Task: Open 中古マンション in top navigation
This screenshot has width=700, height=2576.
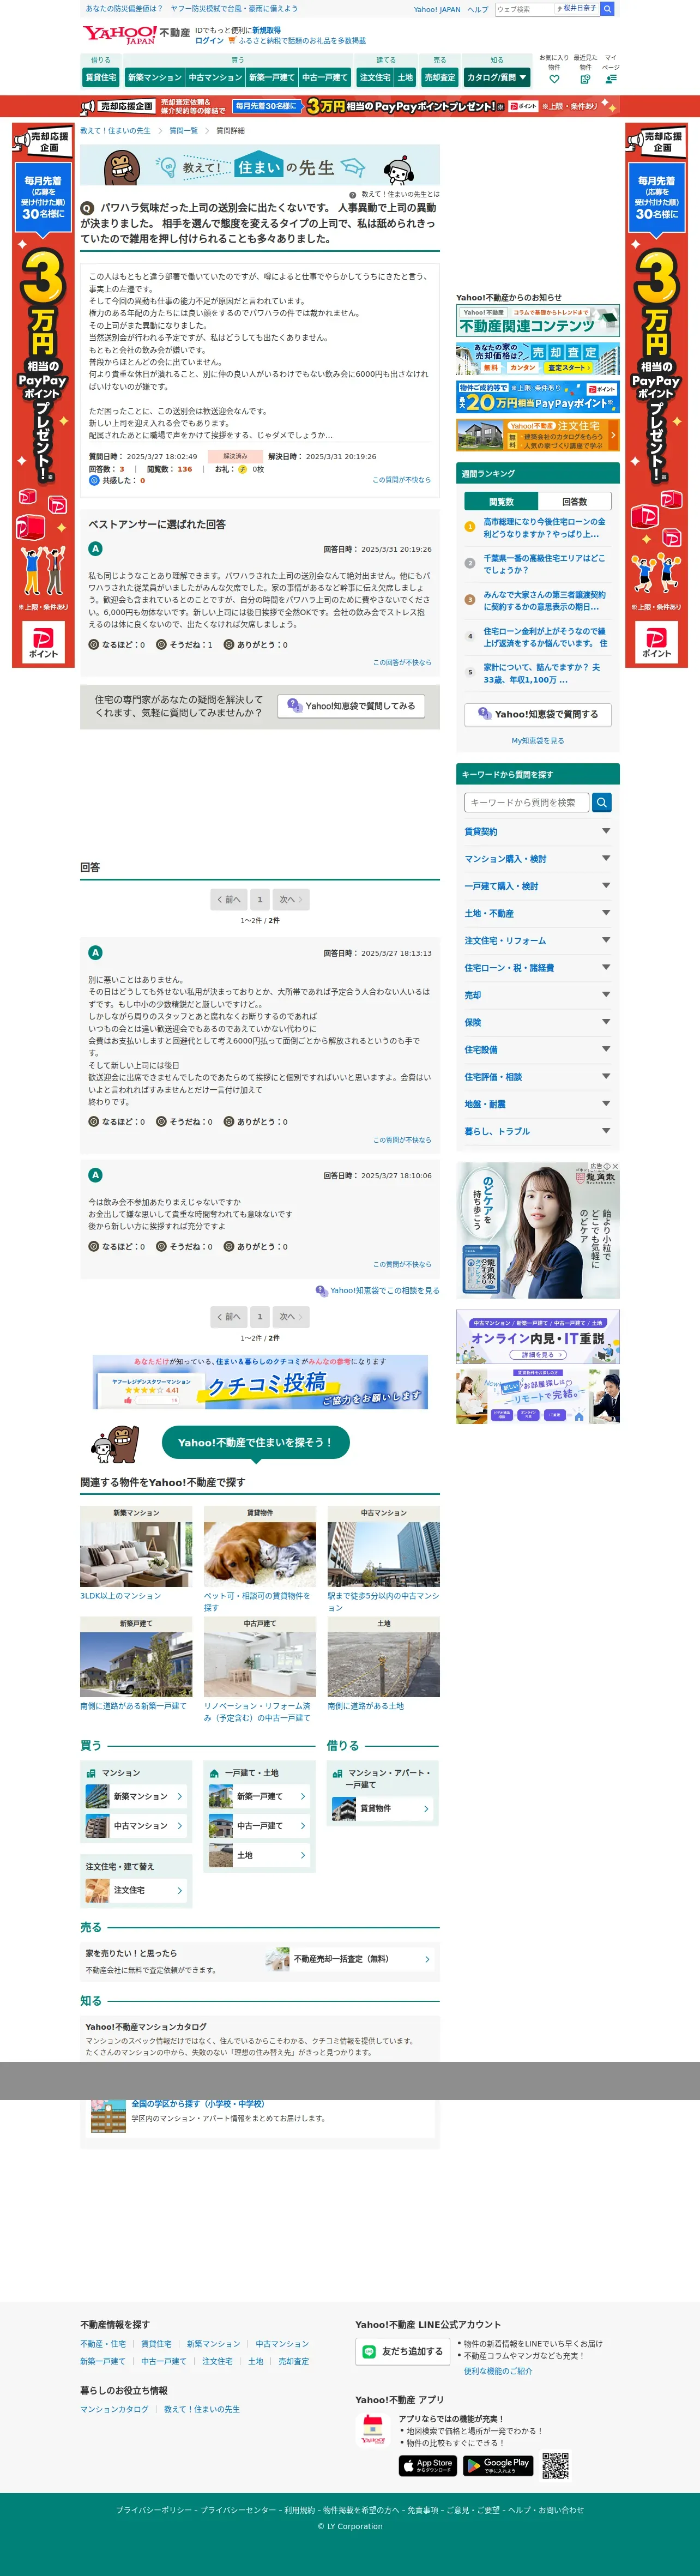Action: pos(215,77)
